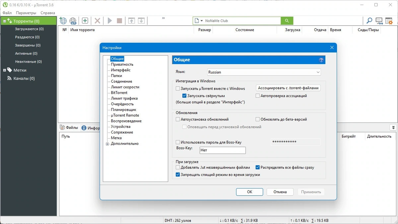Select Загружаются (0) in sidebar
This screenshot has height=224, width=398.
point(29,29)
